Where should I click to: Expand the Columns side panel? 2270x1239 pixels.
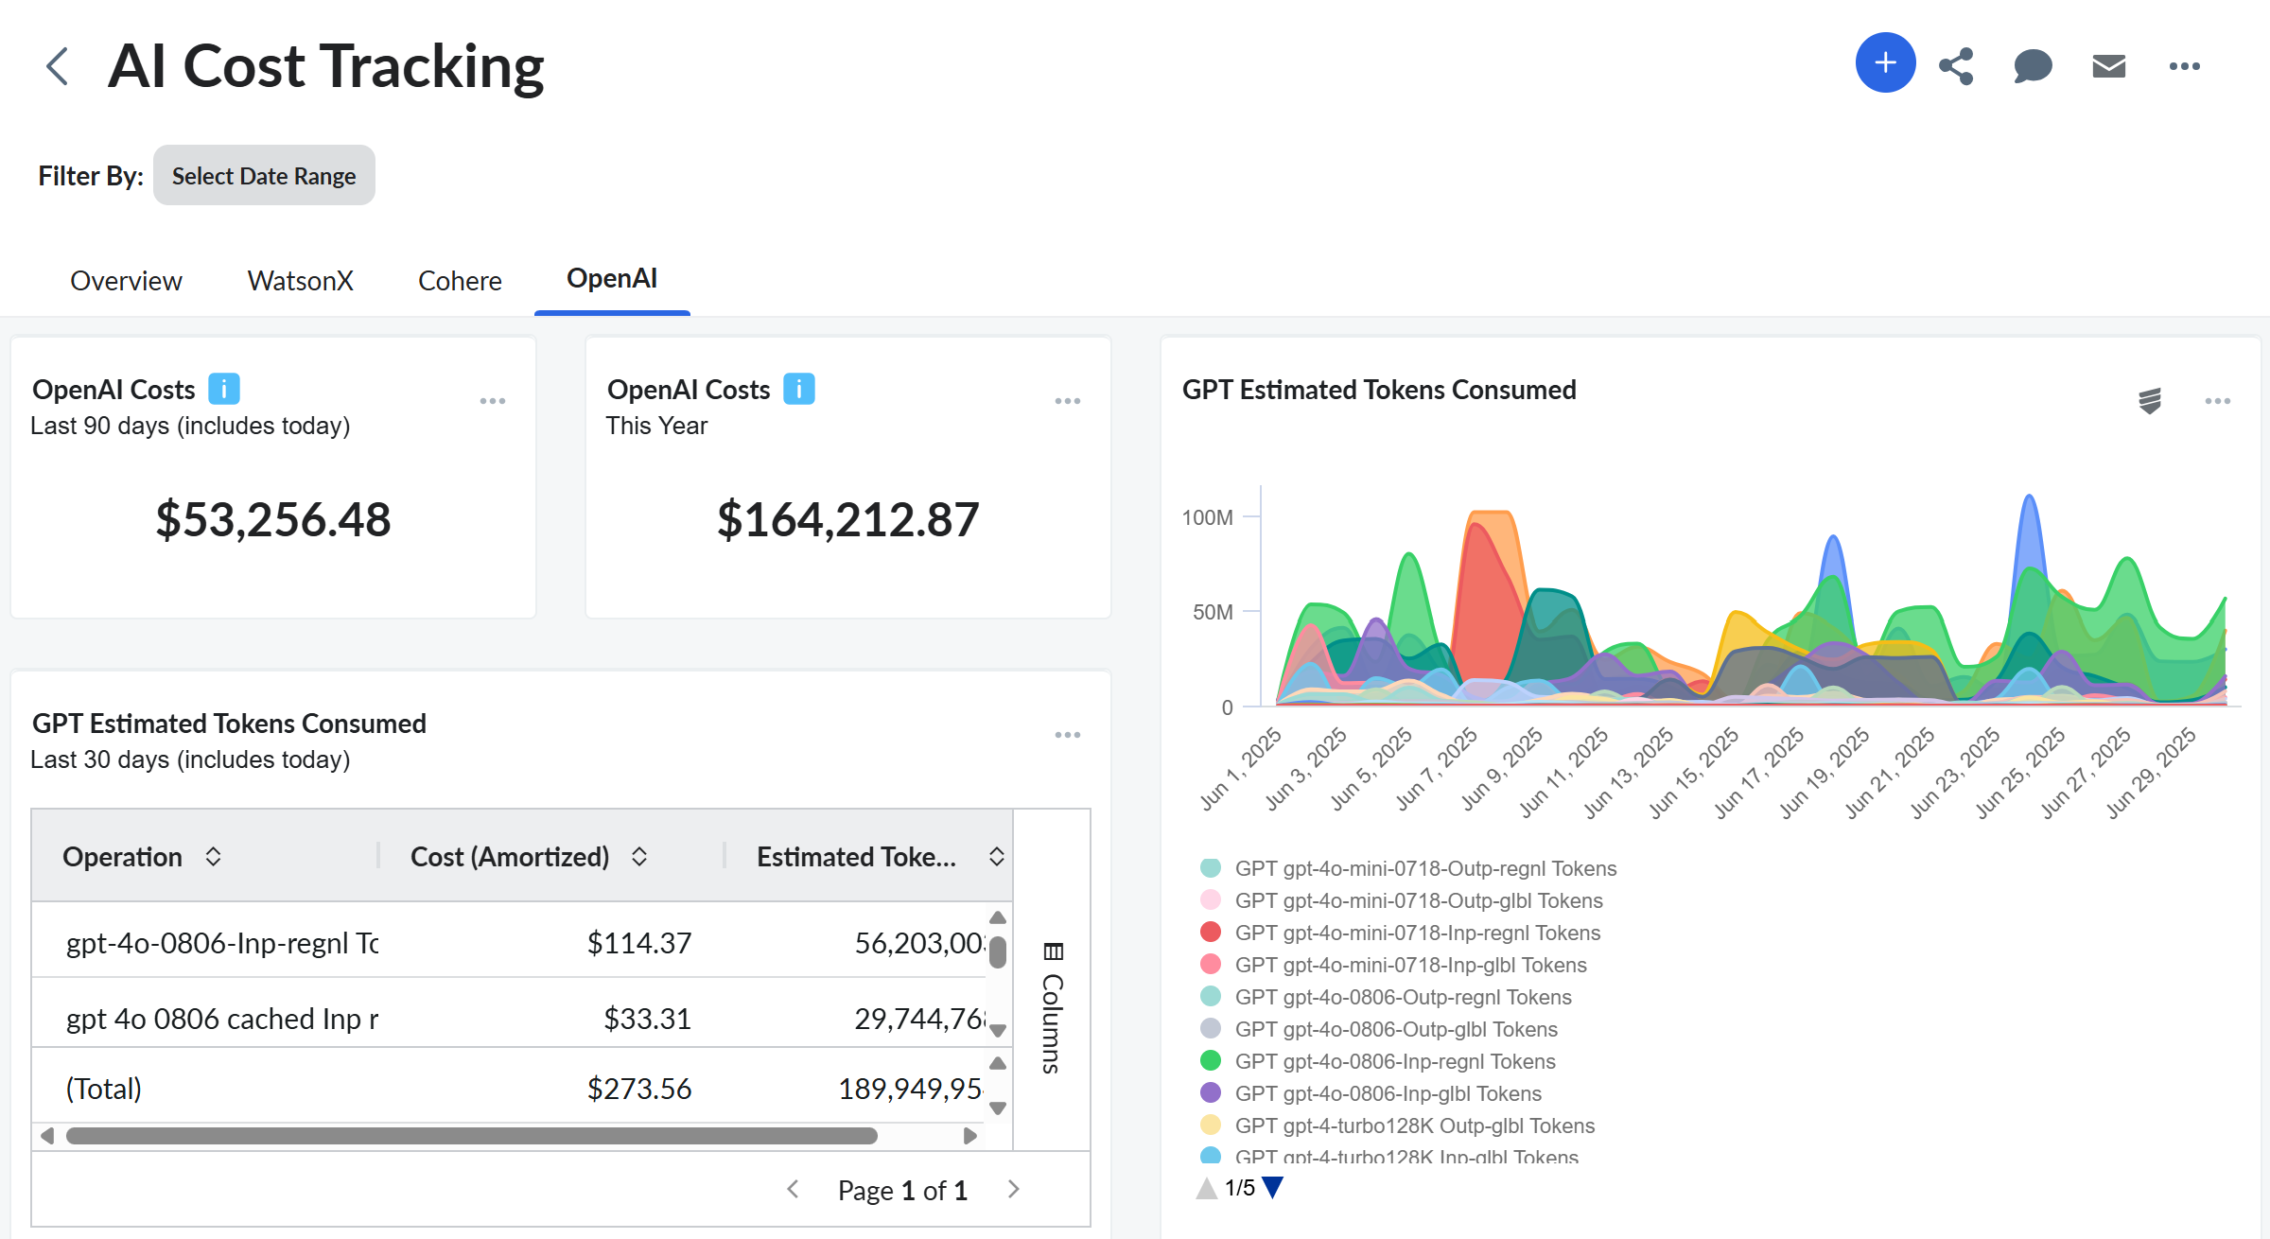point(1052,1007)
